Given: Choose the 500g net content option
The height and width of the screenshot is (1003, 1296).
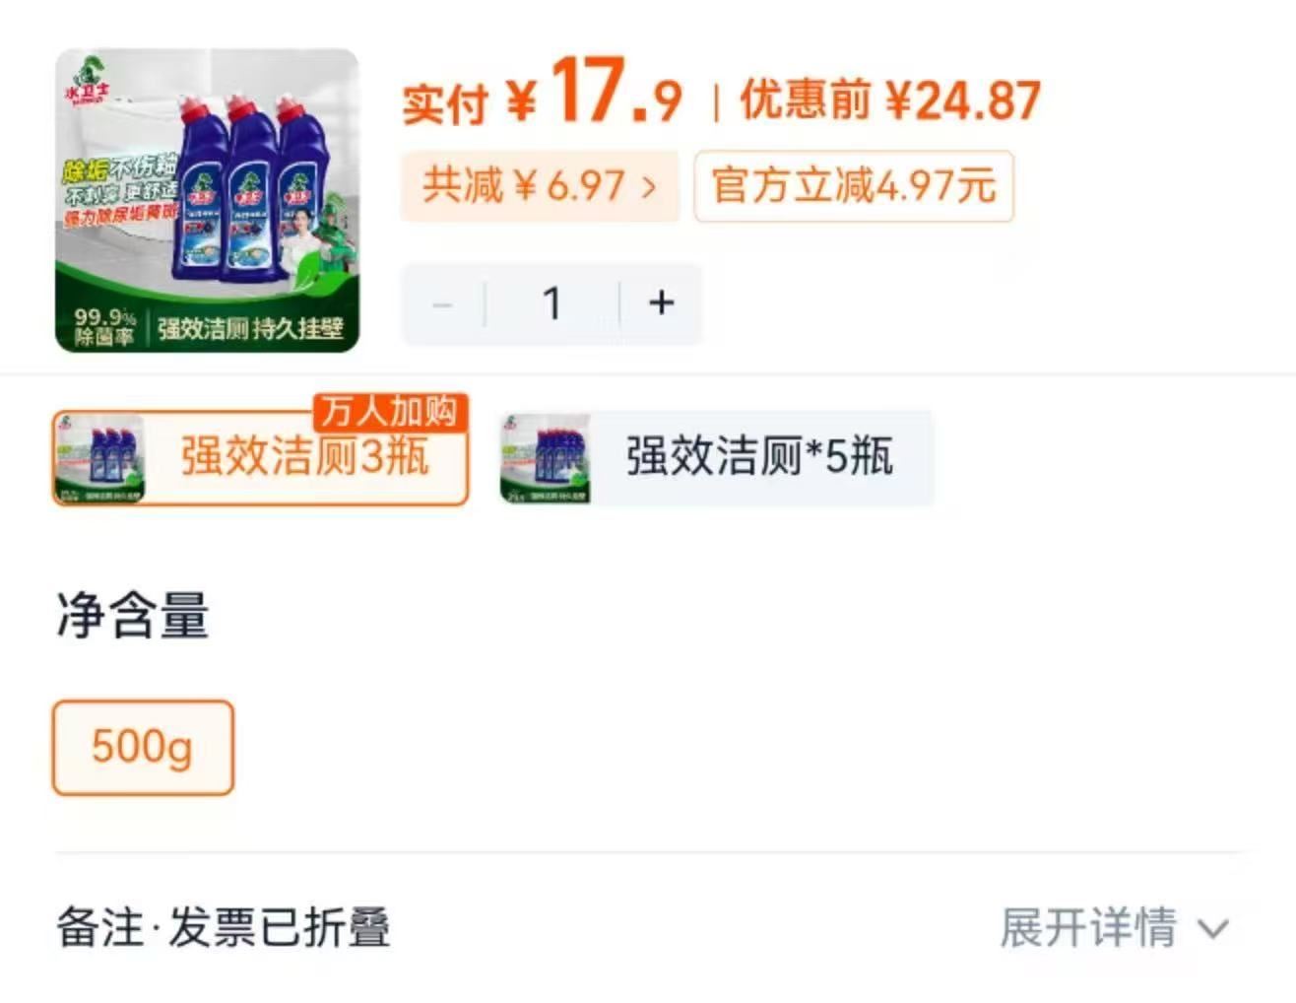Looking at the screenshot, I should click(x=142, y=748).
